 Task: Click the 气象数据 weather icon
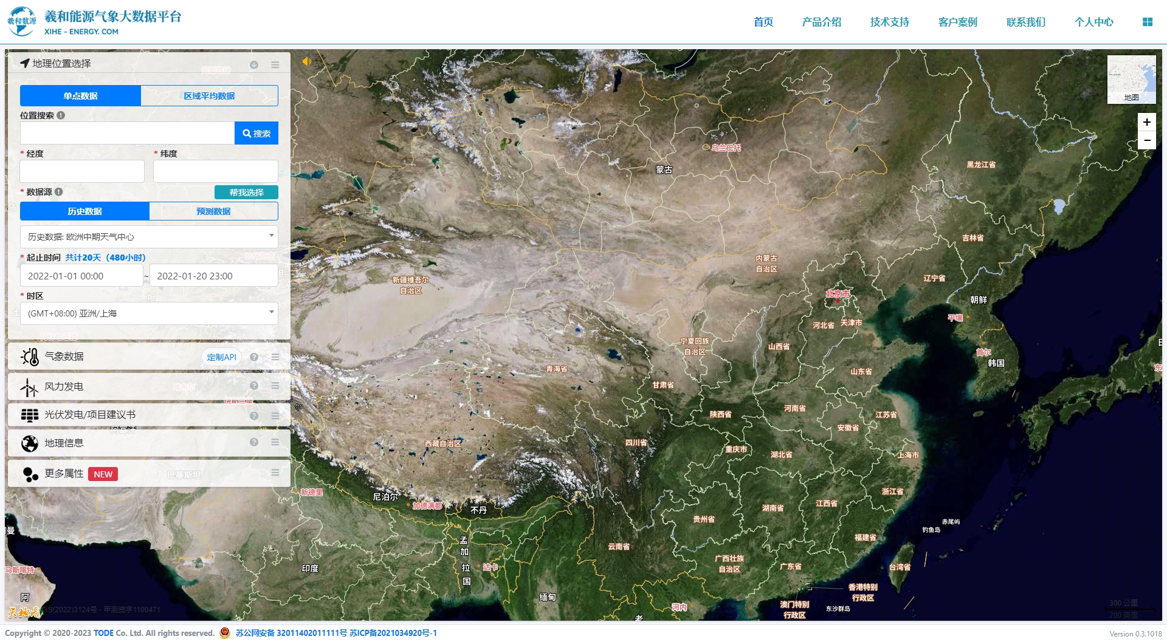pos(30,357)
